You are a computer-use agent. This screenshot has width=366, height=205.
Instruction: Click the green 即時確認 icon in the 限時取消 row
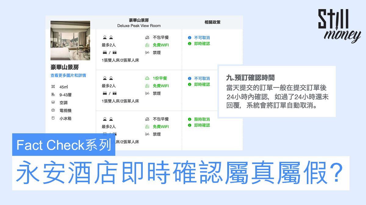point(190,125)
